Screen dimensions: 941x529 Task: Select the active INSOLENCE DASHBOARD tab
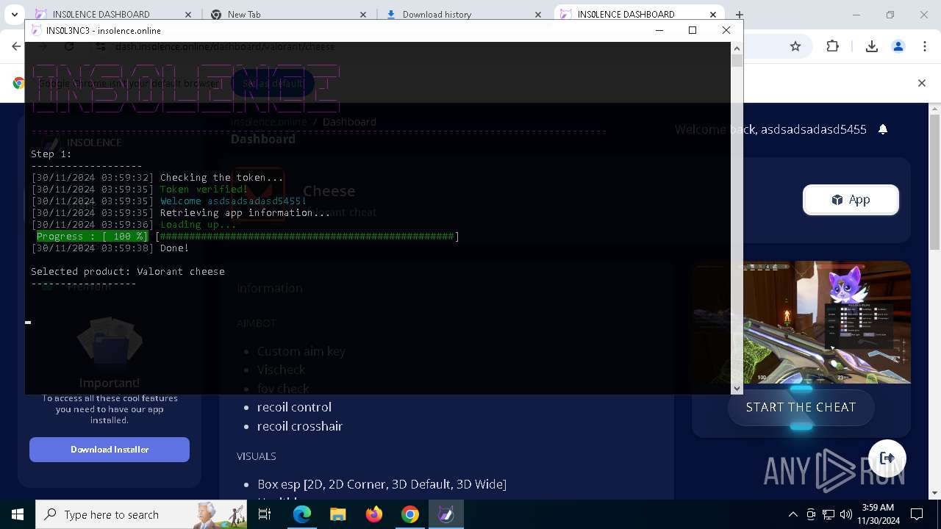click(x=639, y=14)
